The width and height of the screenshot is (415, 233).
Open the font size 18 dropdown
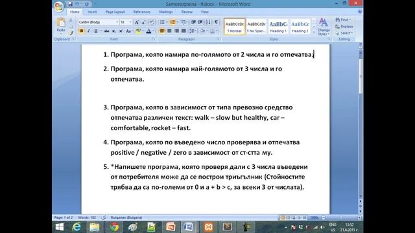(130, 22)
